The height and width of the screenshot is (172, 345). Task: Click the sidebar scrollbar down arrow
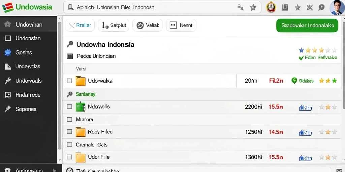point(59,160)
